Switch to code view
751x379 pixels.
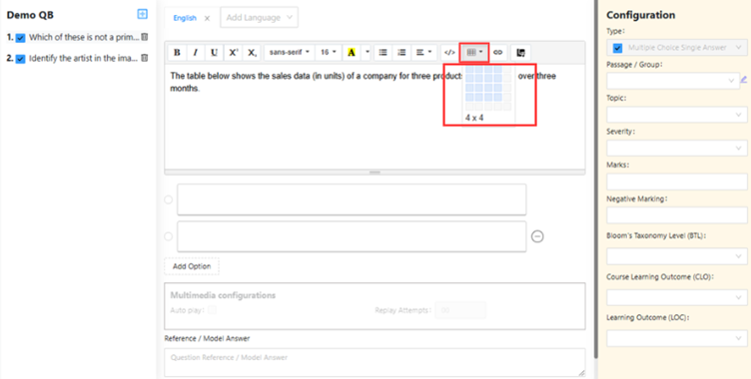click(449, 53)
